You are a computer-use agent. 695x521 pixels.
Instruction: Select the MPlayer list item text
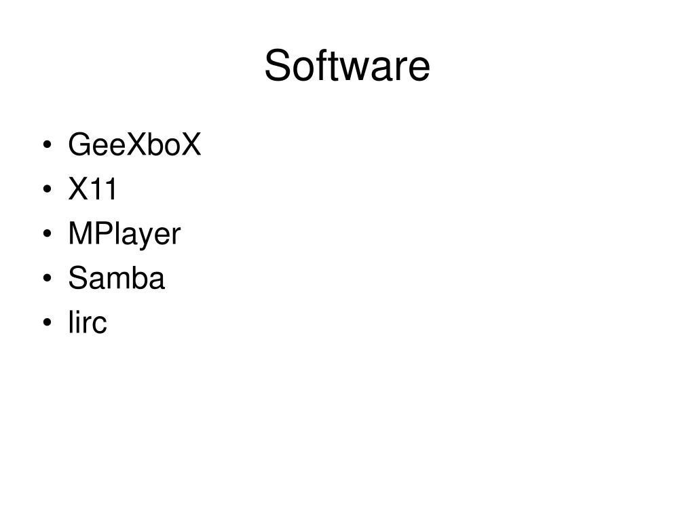[125, 234]
